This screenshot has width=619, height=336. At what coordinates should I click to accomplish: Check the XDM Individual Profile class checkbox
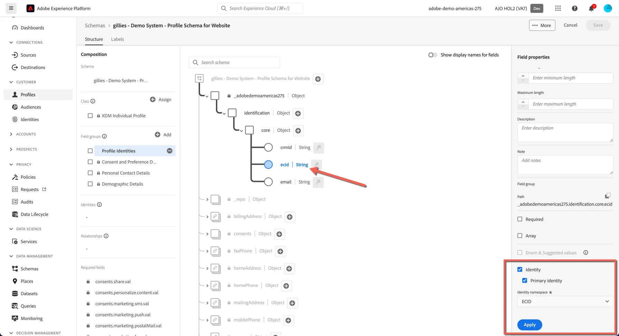point(90,116)
